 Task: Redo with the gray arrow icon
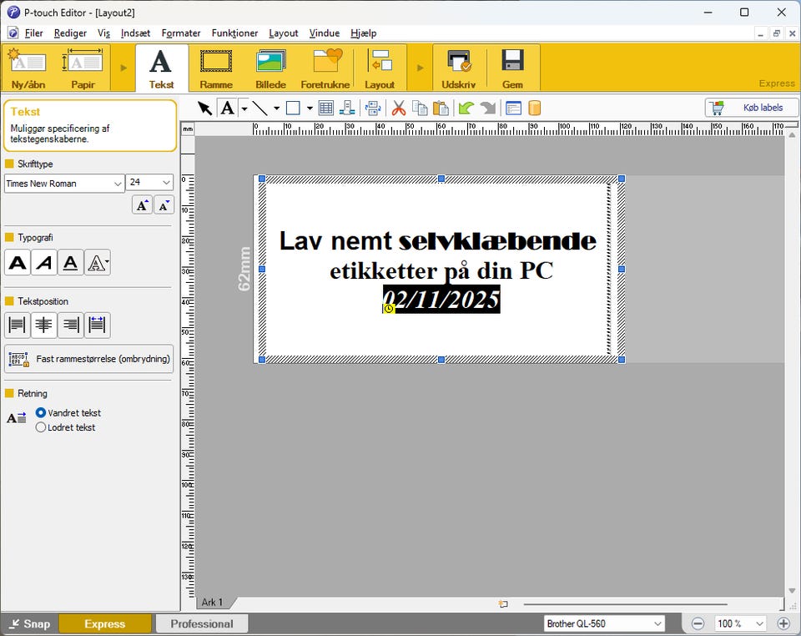pyautogui.click(x=488, y=109)
